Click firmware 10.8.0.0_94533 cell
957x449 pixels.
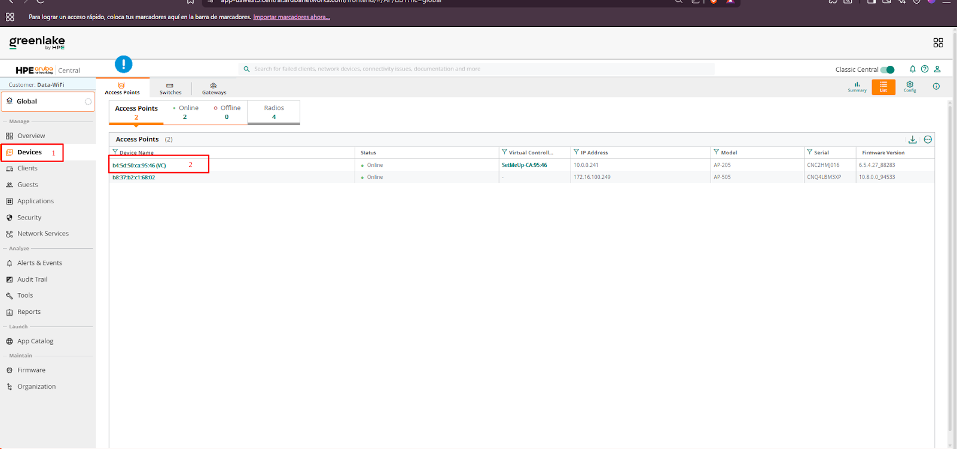(x=877, y=177)
